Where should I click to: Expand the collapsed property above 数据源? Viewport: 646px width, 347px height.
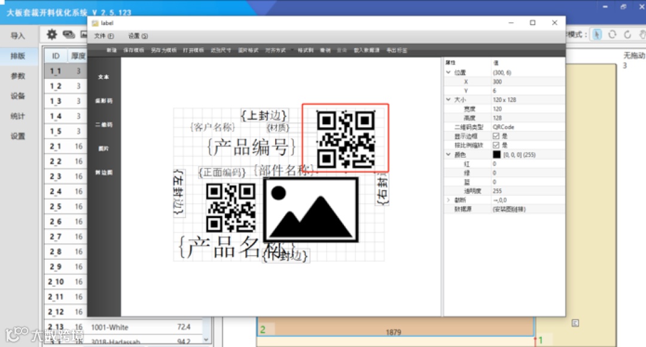click(x=448, y=200)
